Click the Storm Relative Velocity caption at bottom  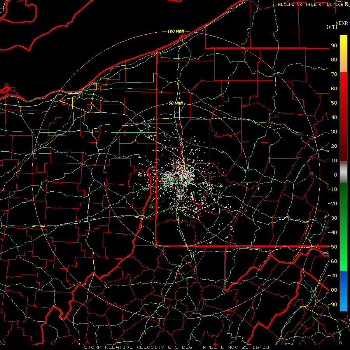(x=177, y=347)
